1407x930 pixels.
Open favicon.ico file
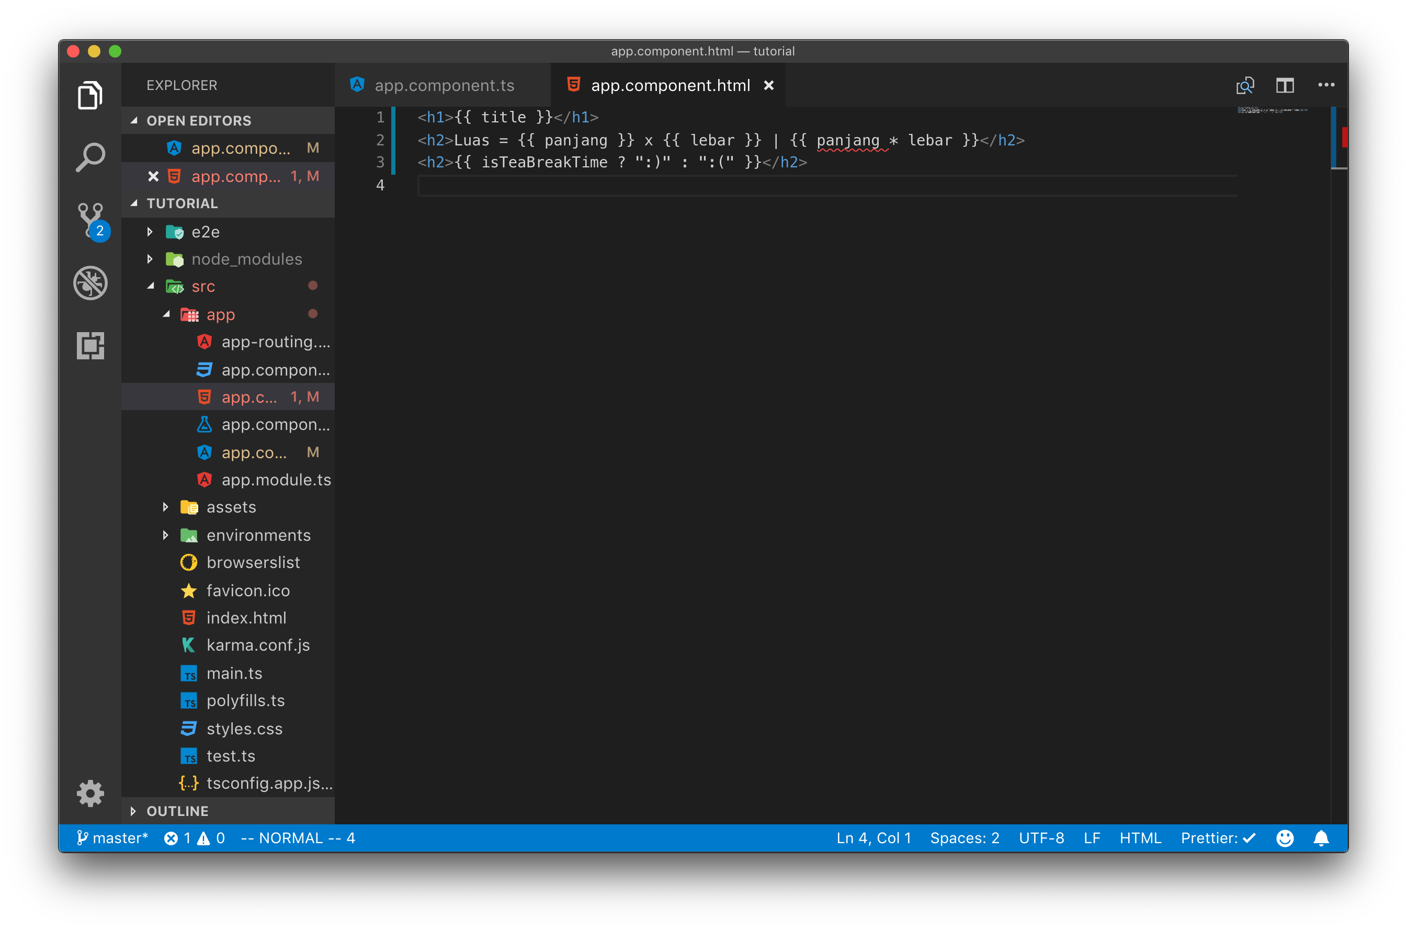(x=228, y=590)
